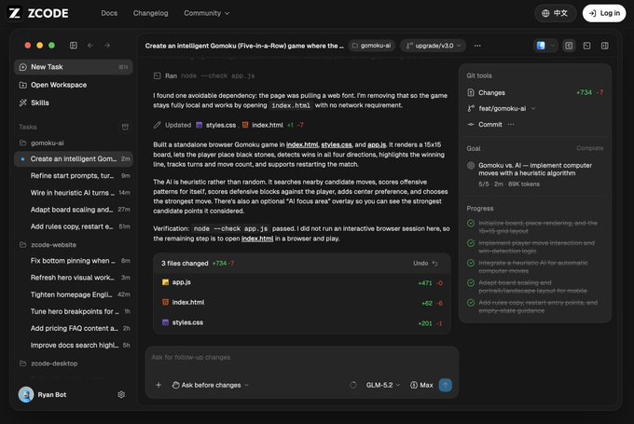
Task: Start a New Task
Action: click(x=73, y=67)
